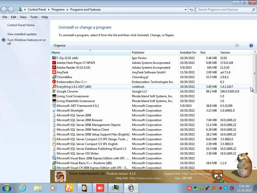The width and height of the screenshot is (257, 193).
Task: Open the Help menu
Action: [45, 17]
